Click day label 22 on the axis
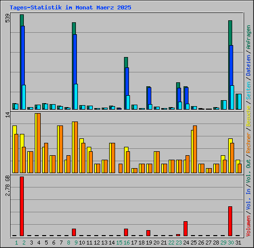The width and height of the screenshot is (254, 248). (x=171, y=243)
